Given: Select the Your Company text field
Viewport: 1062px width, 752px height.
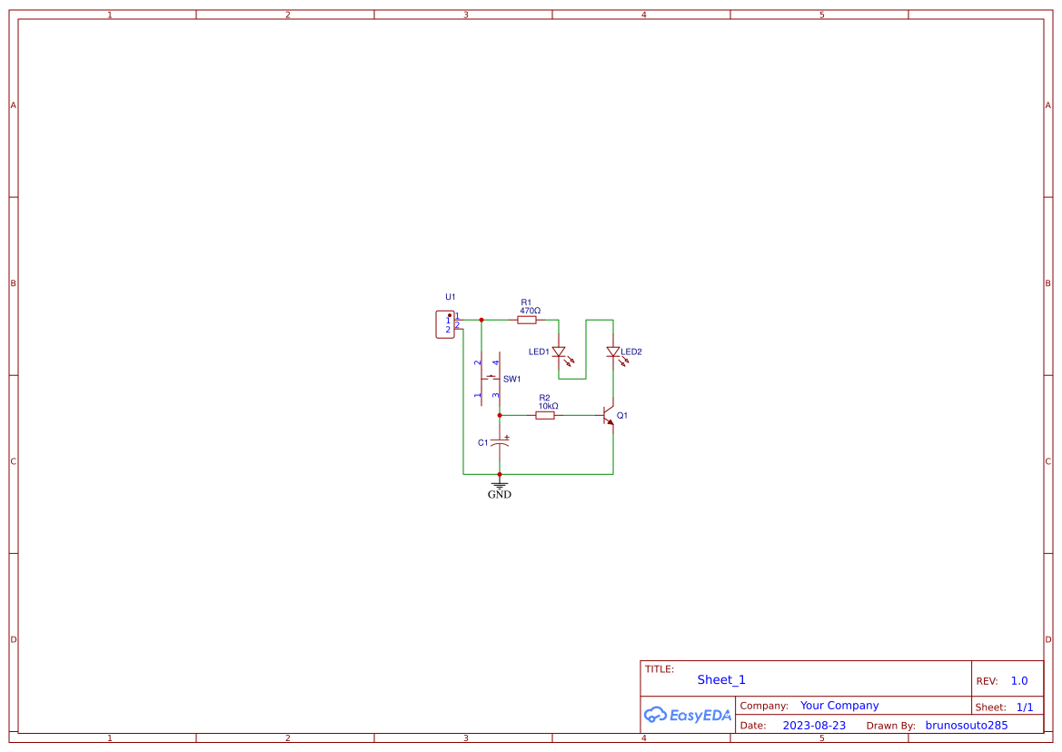Looking at the screenshot, I should [839, 706].
